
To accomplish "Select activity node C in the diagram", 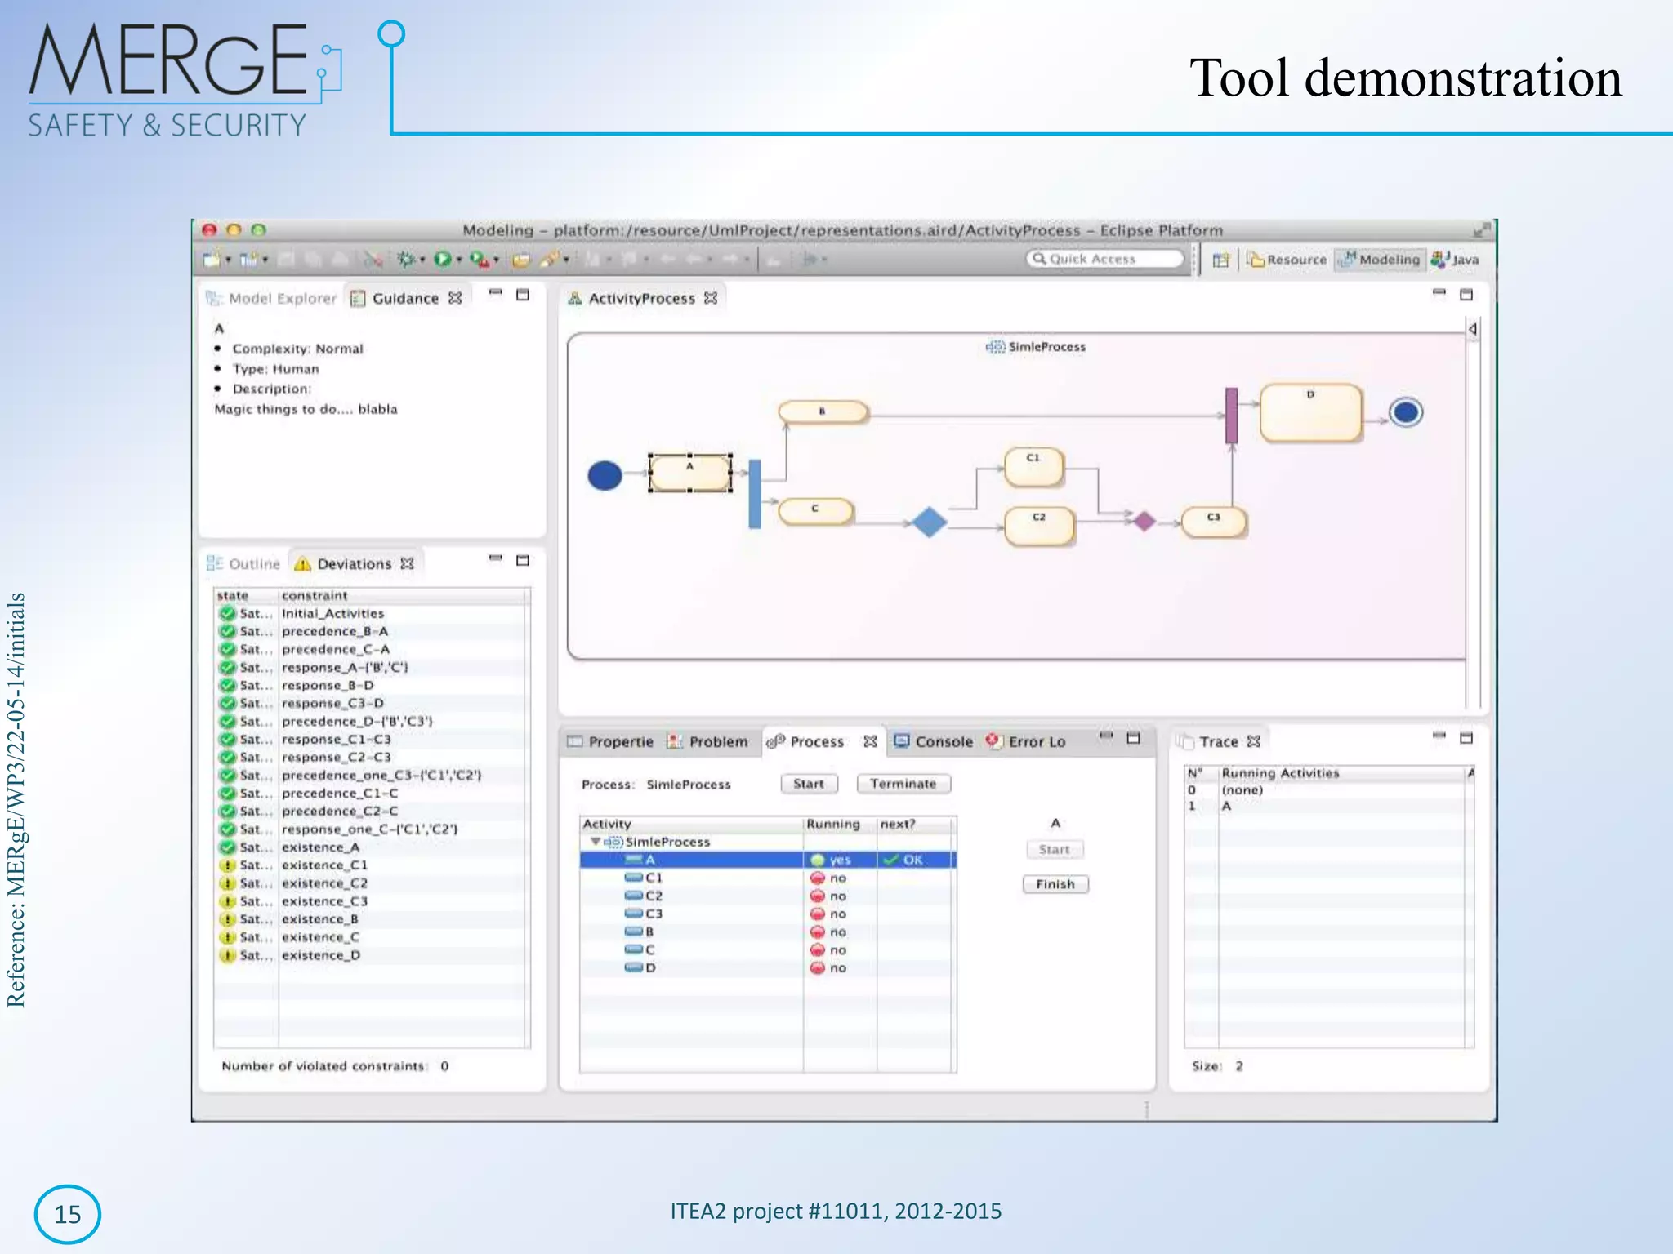I will click(815, 511).
